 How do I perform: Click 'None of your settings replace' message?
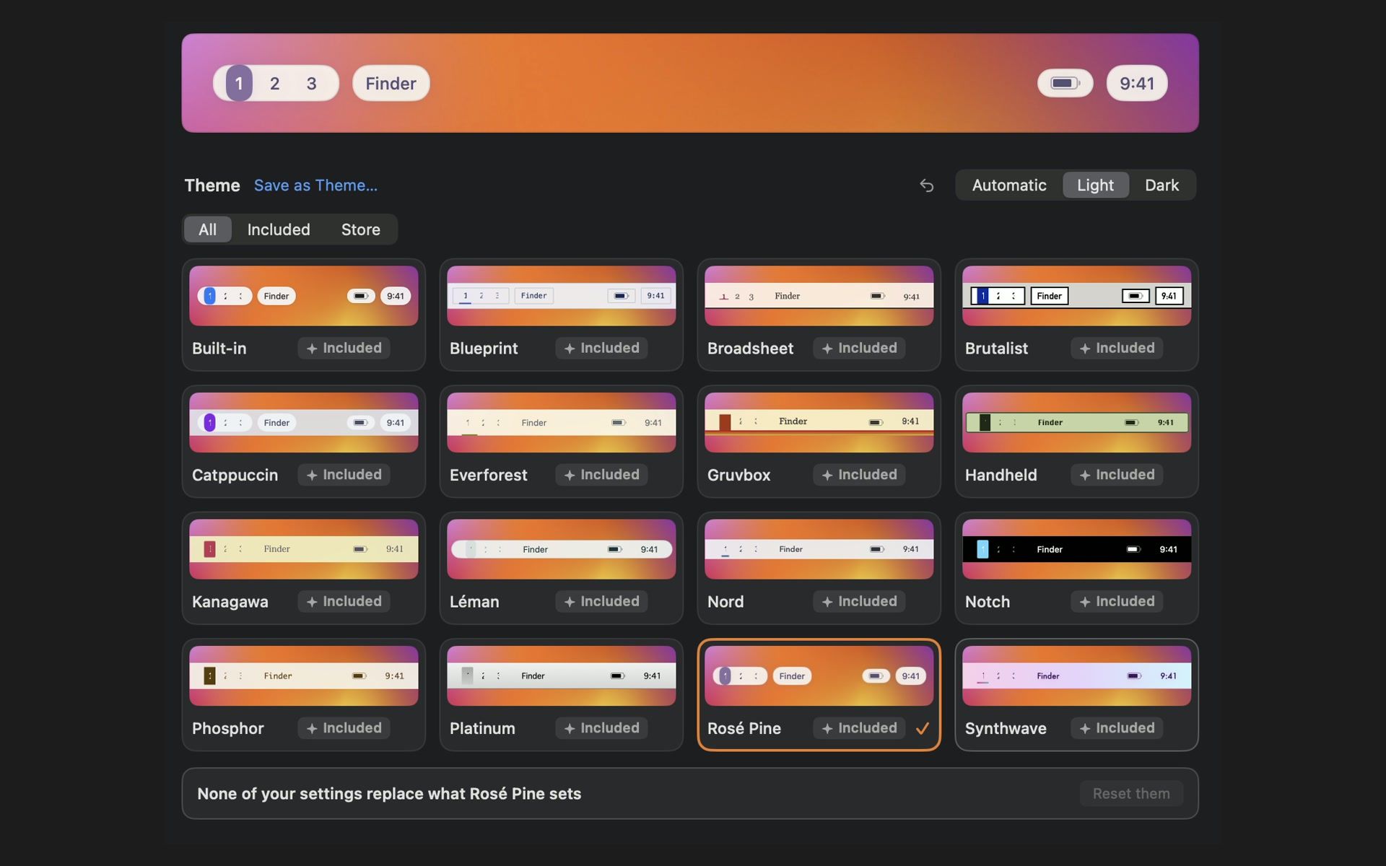pyautogui.click(x=389, y=794)
